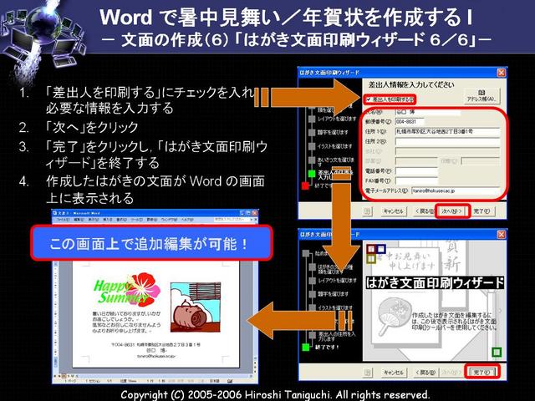Click 戻る in the upper wizard
Image resolution: width=535 pixels, height=401 pixels.
pos(425,211)
